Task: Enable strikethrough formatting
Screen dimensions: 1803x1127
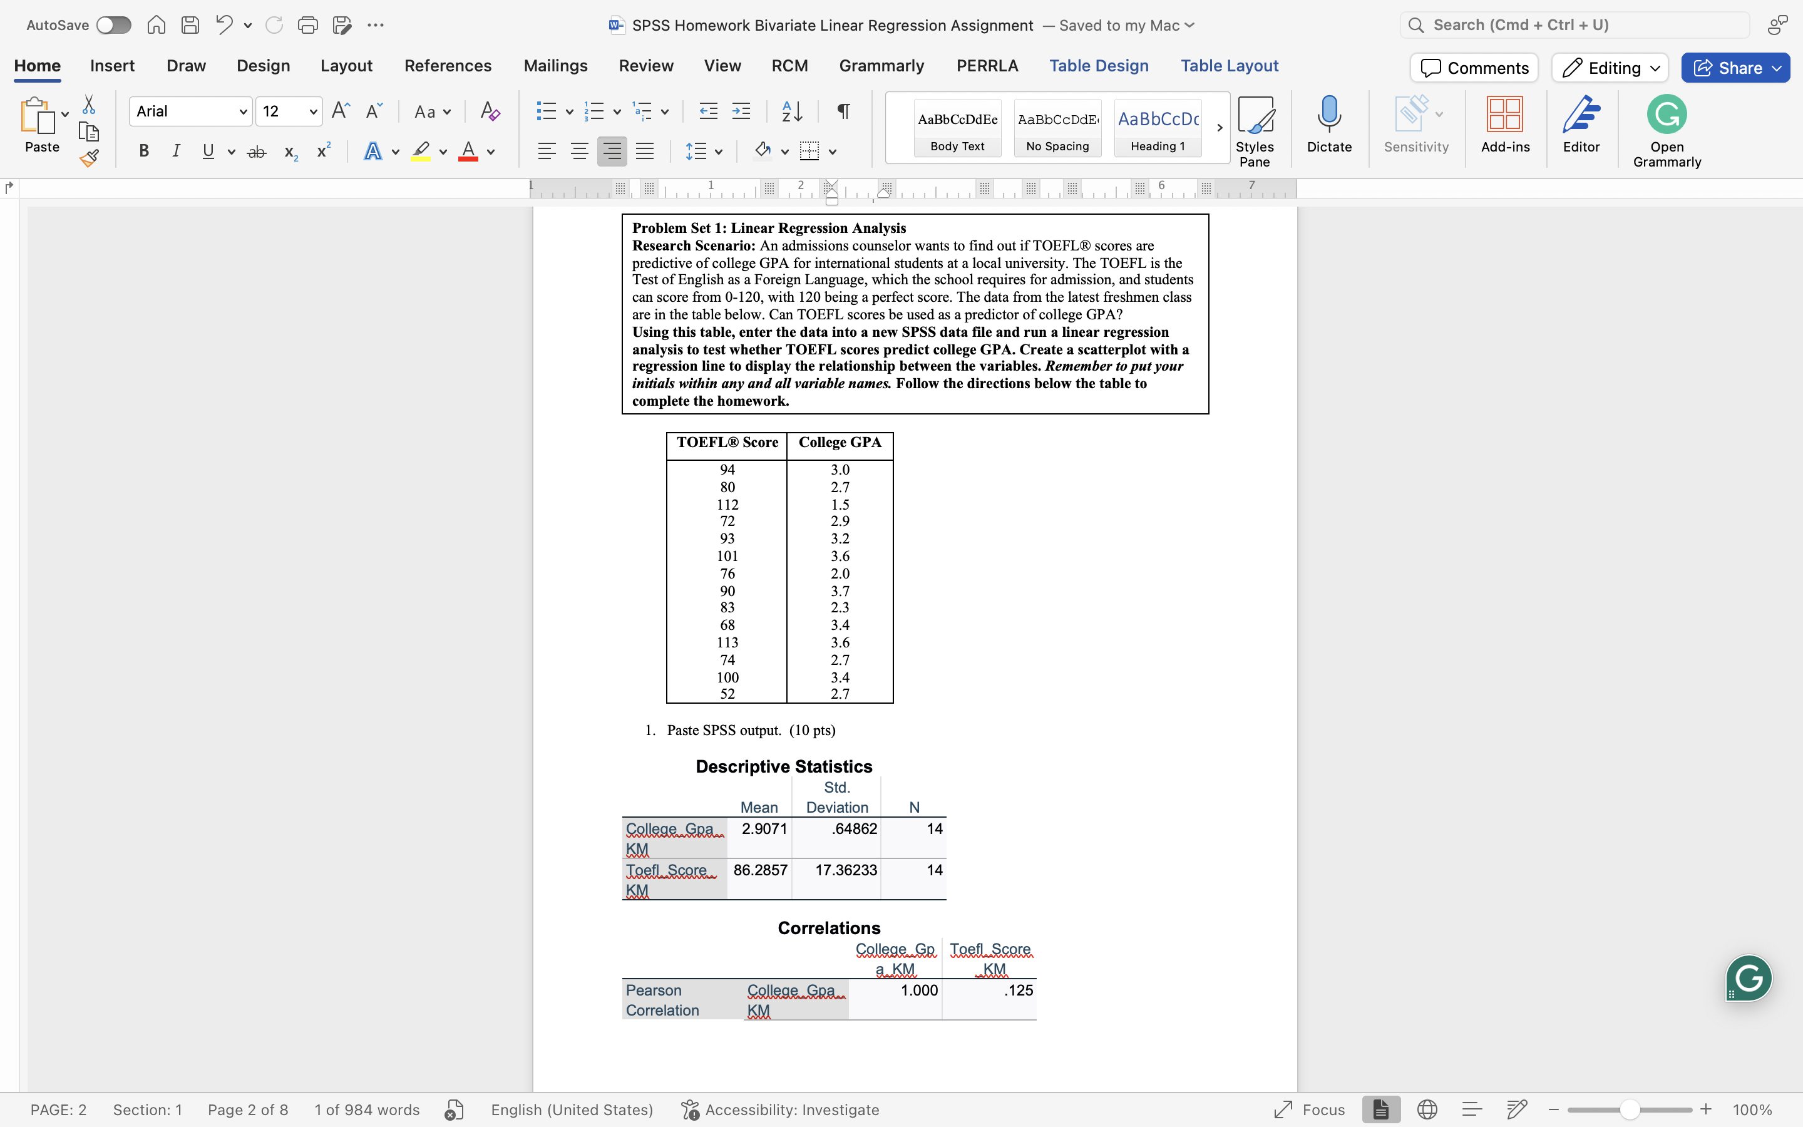Action: pyautogui.click(x=256, y=152)
